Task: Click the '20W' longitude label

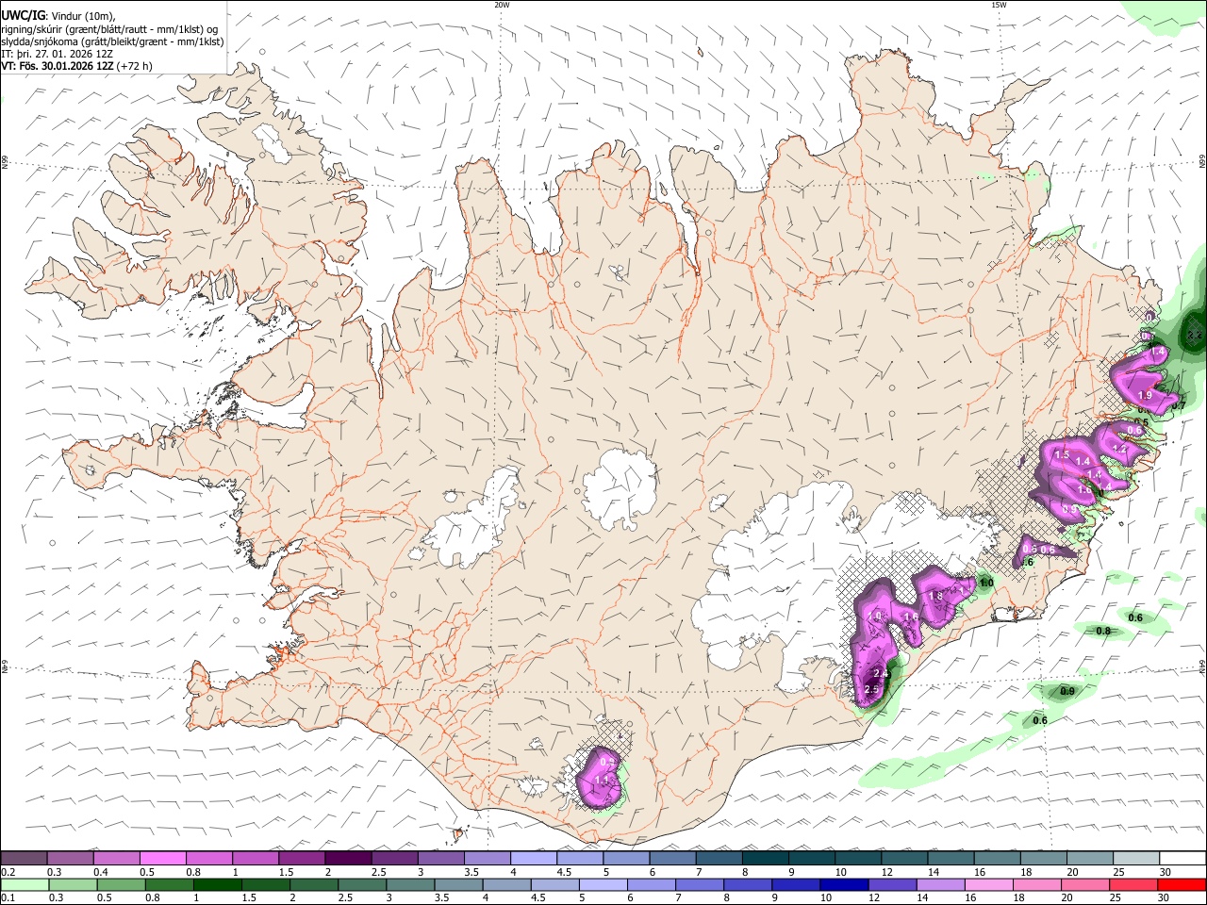Action: click(502, 5)
